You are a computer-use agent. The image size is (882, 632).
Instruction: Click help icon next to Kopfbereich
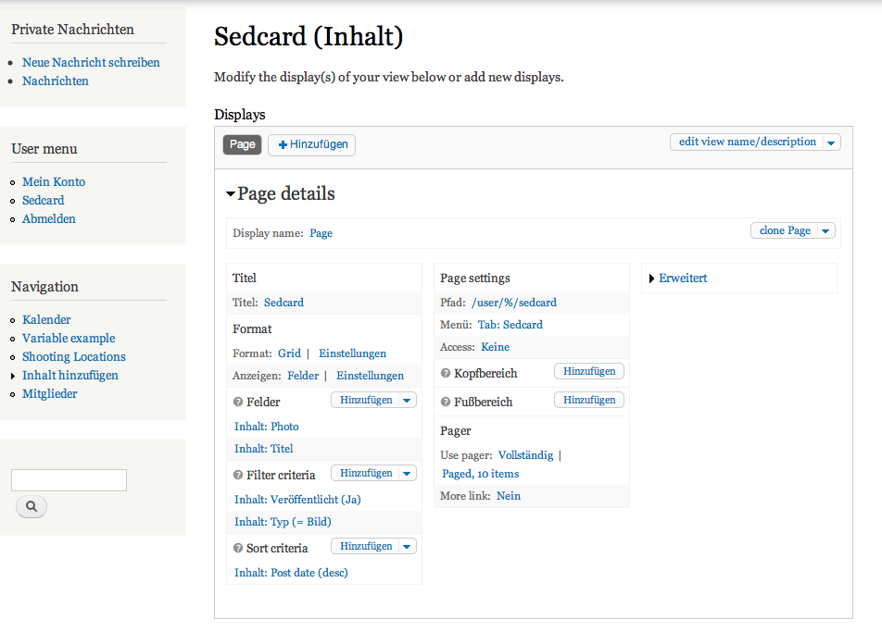[x=446, y=373]
